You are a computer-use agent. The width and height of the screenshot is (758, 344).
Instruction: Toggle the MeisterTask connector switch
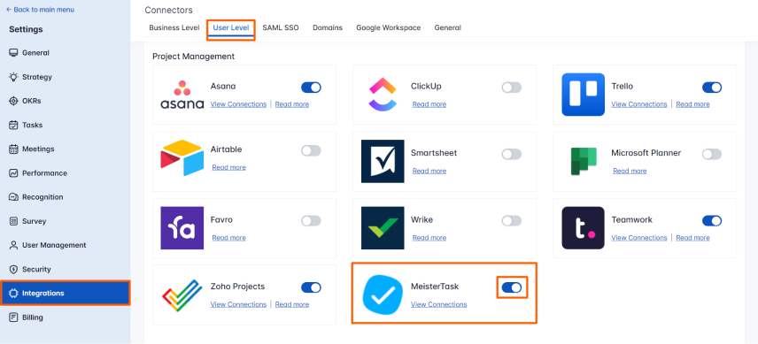[x=512, y=287]
